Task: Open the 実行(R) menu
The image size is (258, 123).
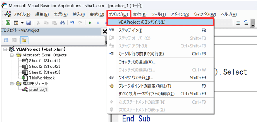Action: [x=139, y=14]
